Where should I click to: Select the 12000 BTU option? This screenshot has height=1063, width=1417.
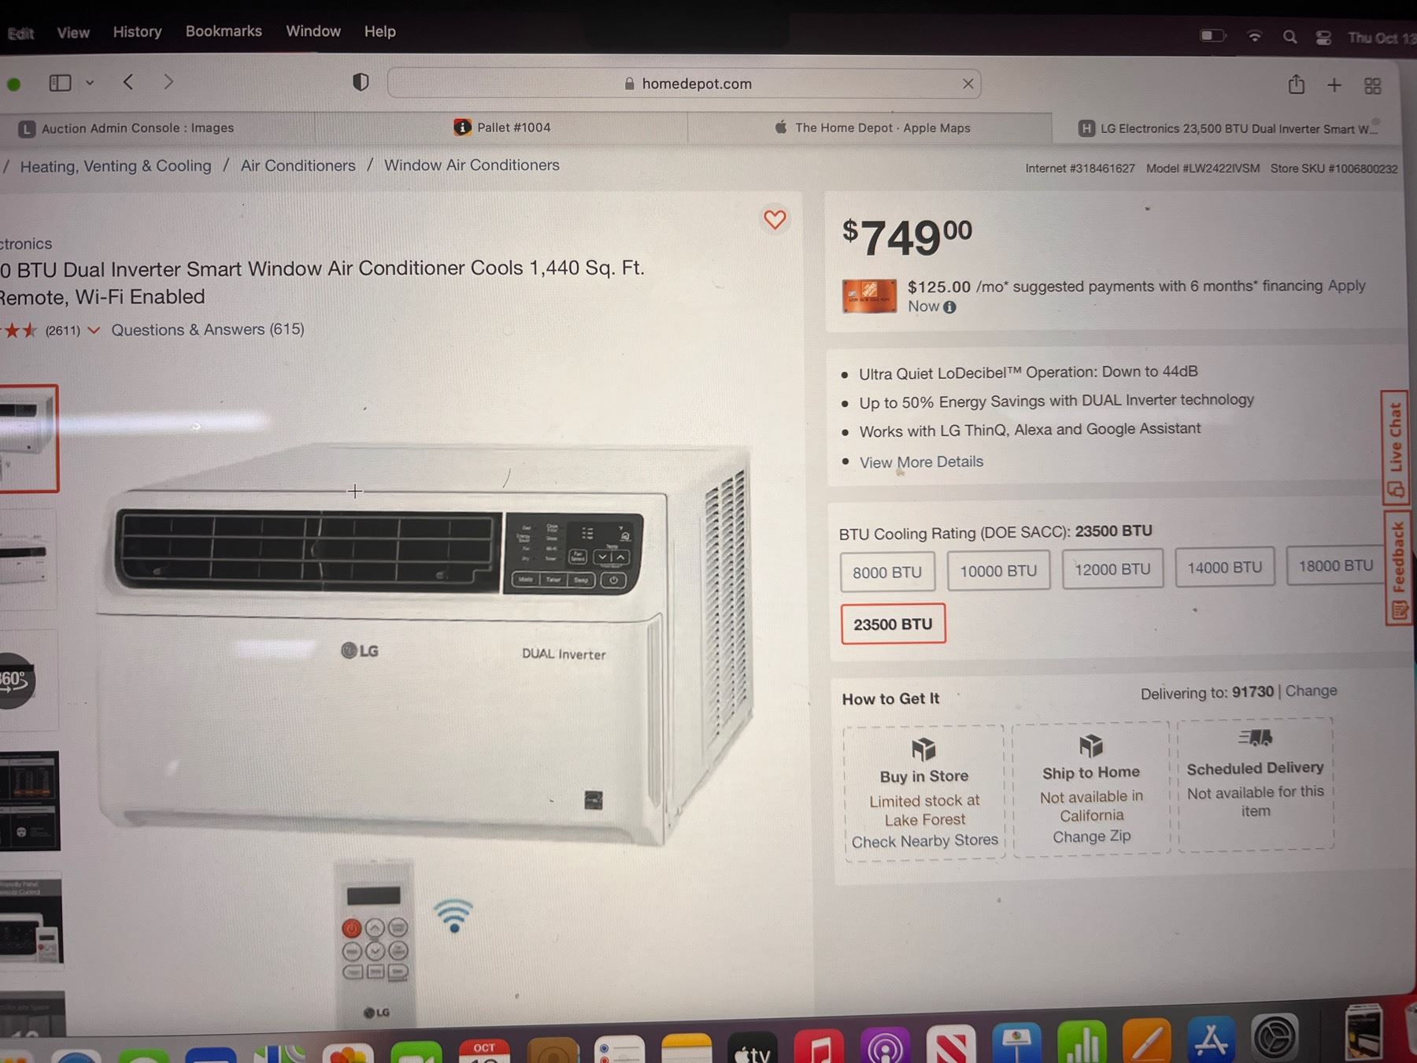point(1112,569)
